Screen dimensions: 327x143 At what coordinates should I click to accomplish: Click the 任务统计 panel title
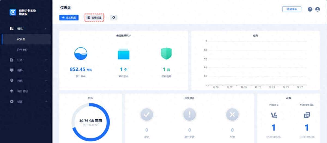[x=189, y=98]
